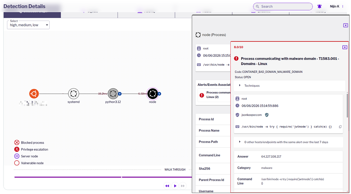Click the clock icon beside 15:14:59.886
Viewport: 351px width, 194px height.
click(237, 106)
